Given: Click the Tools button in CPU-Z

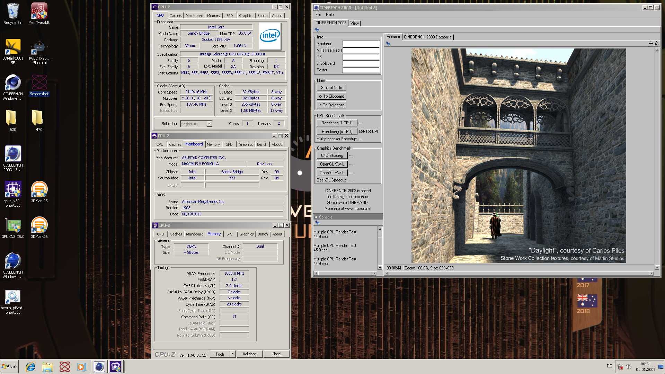Looking at the screenshot, I should (220, 354).
